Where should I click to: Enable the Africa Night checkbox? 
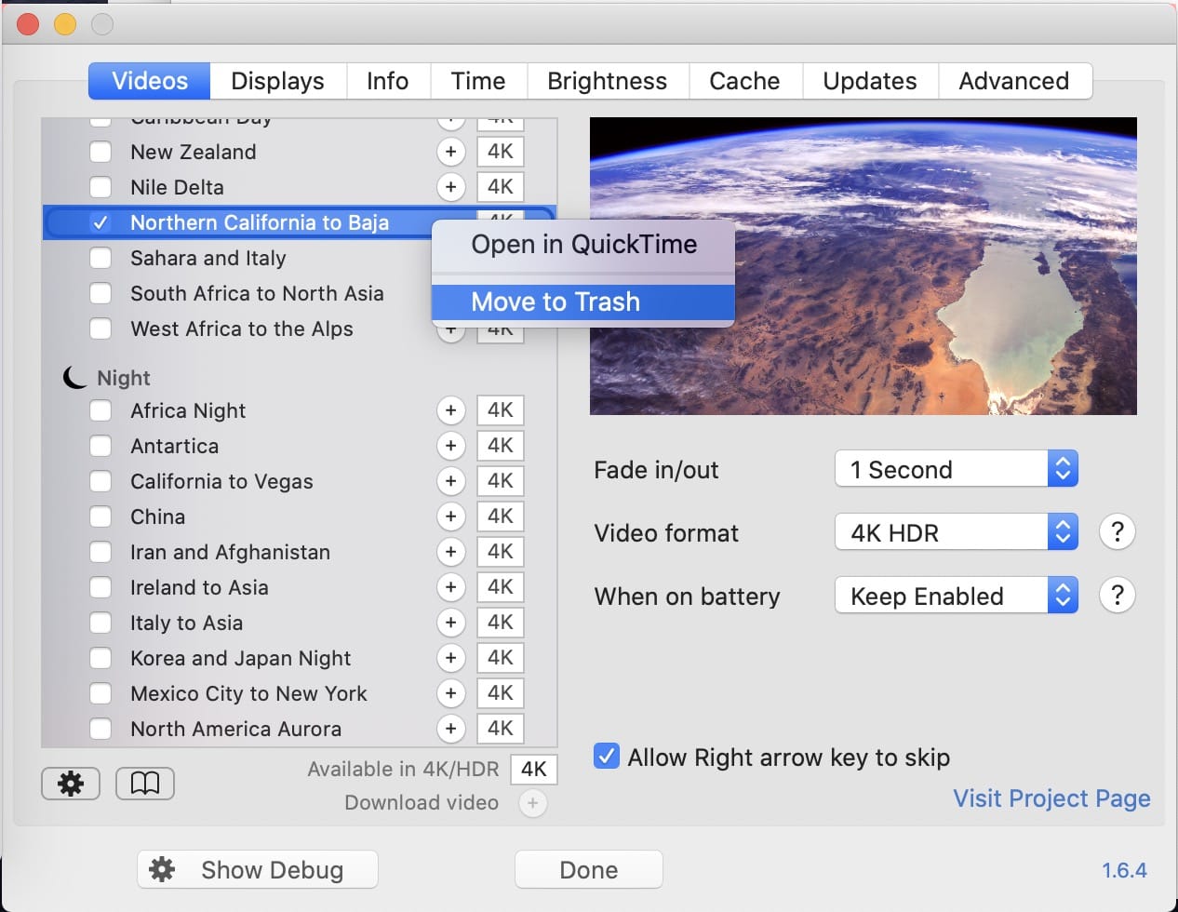click(100, 410)
